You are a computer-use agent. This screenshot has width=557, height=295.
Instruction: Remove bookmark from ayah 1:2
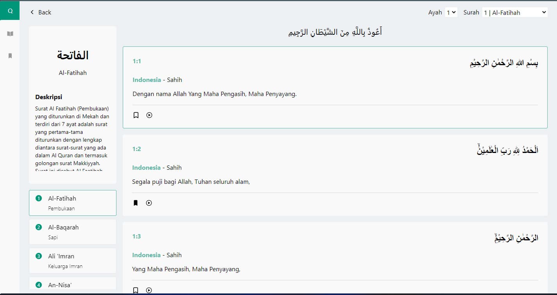tap(136, 203)
